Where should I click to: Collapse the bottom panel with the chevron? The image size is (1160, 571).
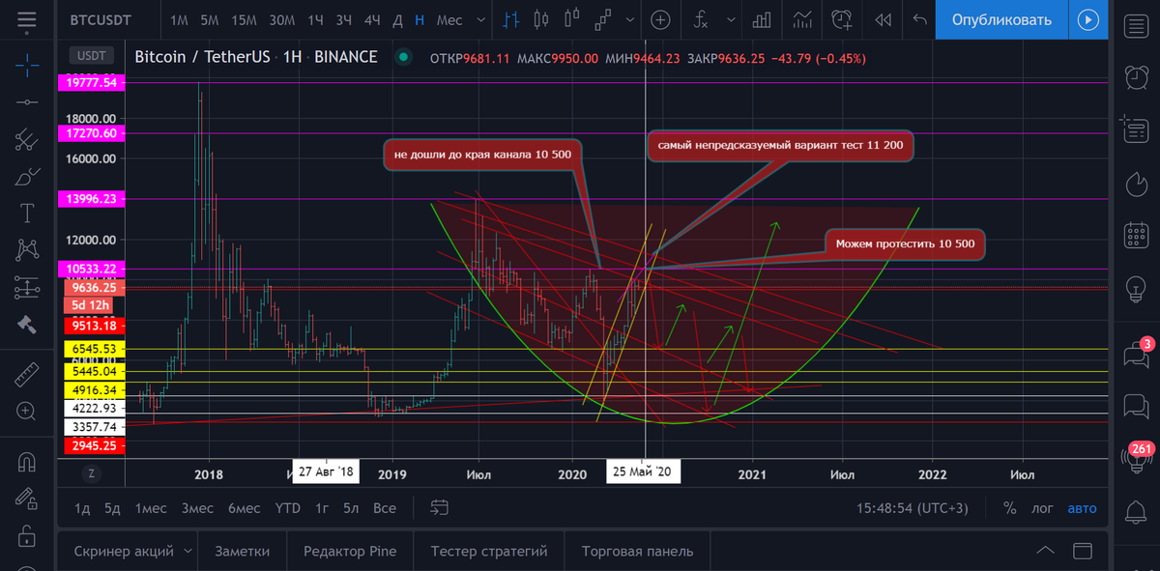[x=1045, y=551]
